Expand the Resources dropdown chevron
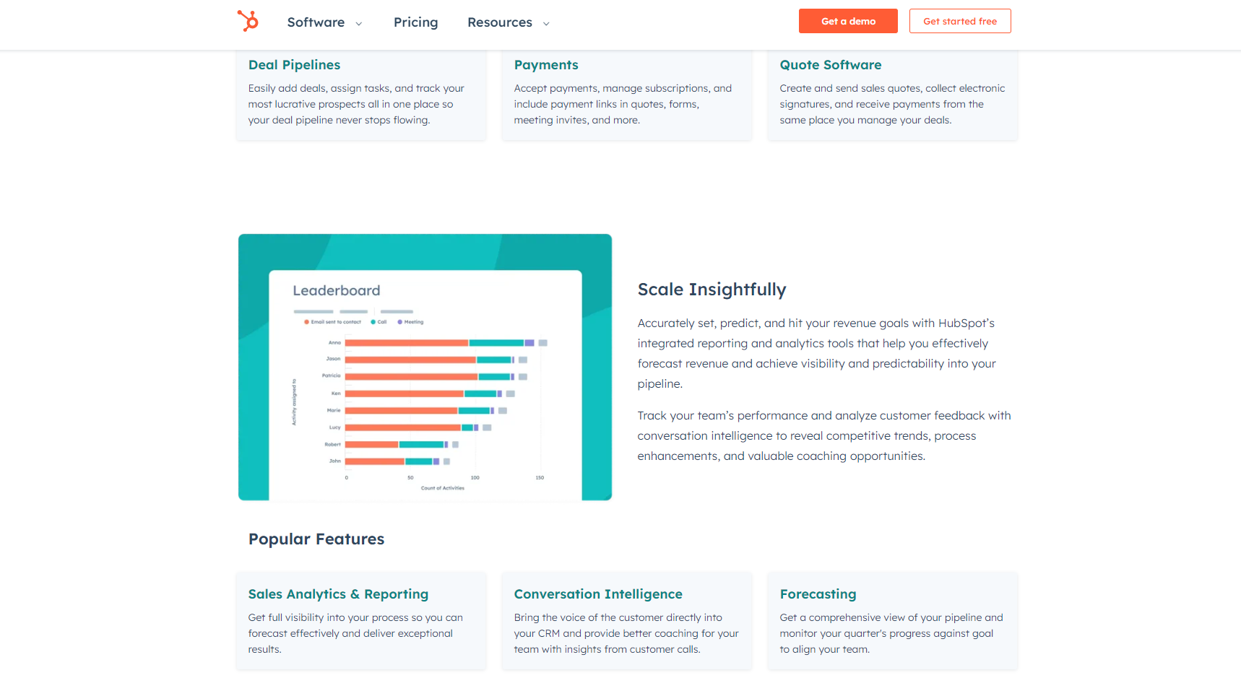The width and height of the screenshot is (1241, 678). coord(546,24)
